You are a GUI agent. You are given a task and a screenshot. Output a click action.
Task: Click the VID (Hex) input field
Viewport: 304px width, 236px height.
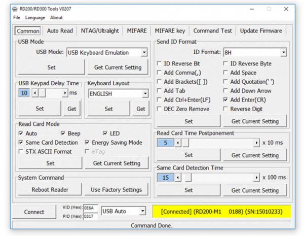tap(90, 208)
